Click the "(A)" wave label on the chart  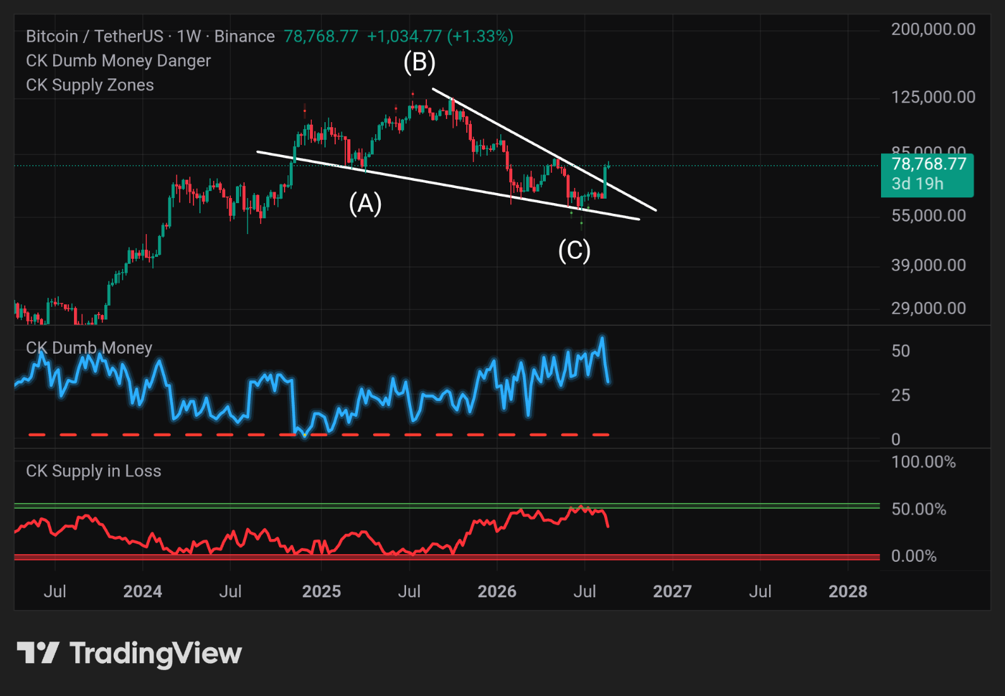tap(366, 204)
